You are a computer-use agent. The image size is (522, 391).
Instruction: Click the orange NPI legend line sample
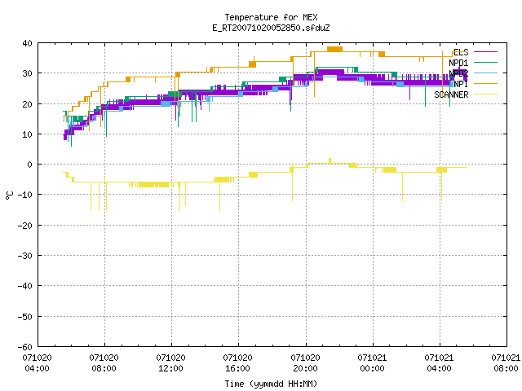click(486, 83)
